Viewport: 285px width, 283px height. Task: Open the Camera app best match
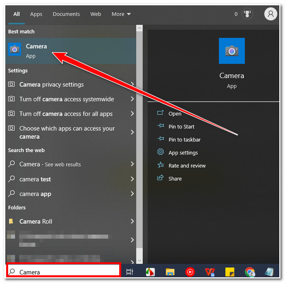point(71,51)
